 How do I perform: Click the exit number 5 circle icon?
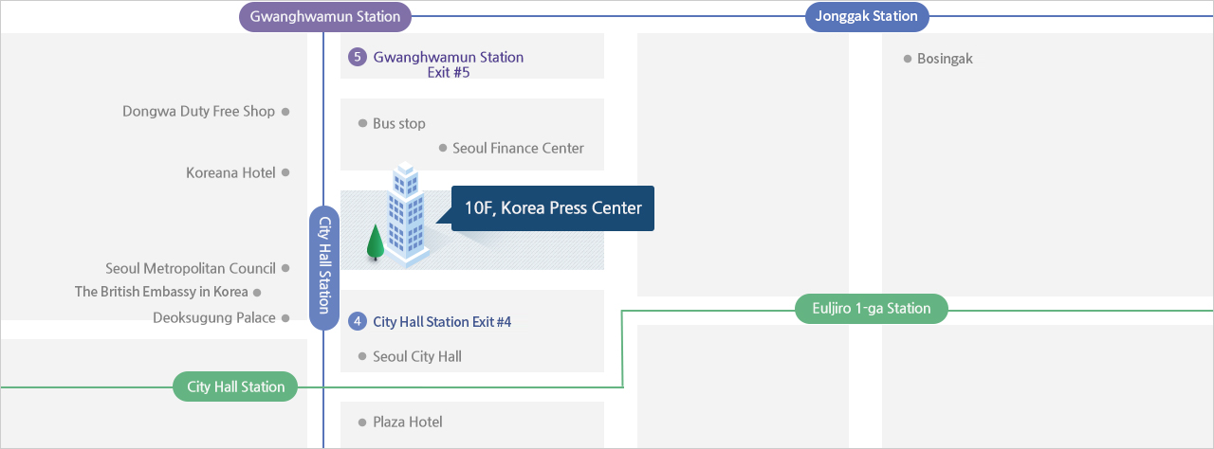358,57
